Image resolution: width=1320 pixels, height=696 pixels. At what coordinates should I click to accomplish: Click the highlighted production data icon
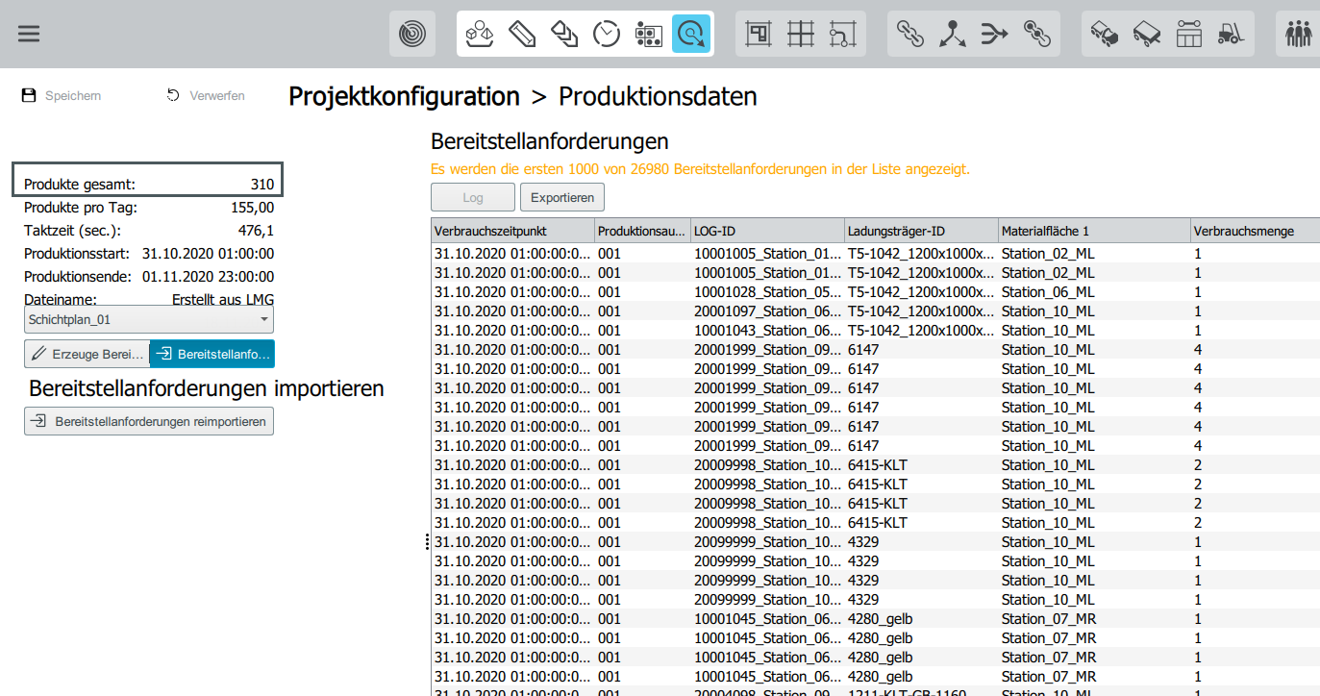pyautogui.click(x=690, y=35)
